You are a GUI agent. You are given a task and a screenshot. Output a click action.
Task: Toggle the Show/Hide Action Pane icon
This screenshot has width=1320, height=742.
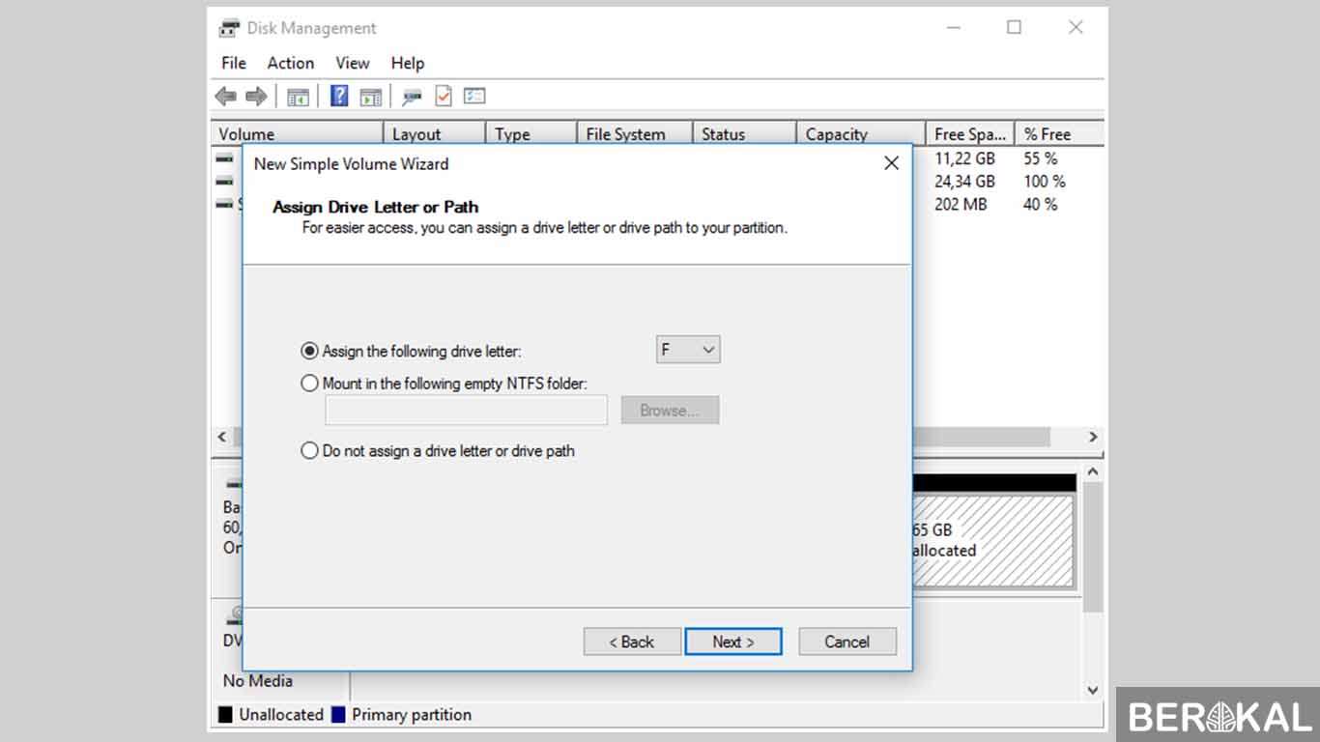coord(370,96)
